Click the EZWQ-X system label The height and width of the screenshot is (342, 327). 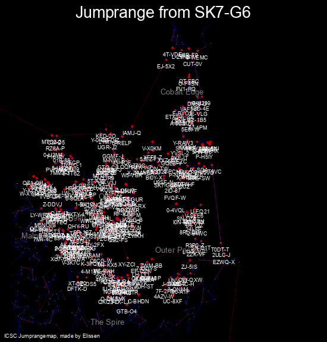pyautogui.click(x=224, y=262)
